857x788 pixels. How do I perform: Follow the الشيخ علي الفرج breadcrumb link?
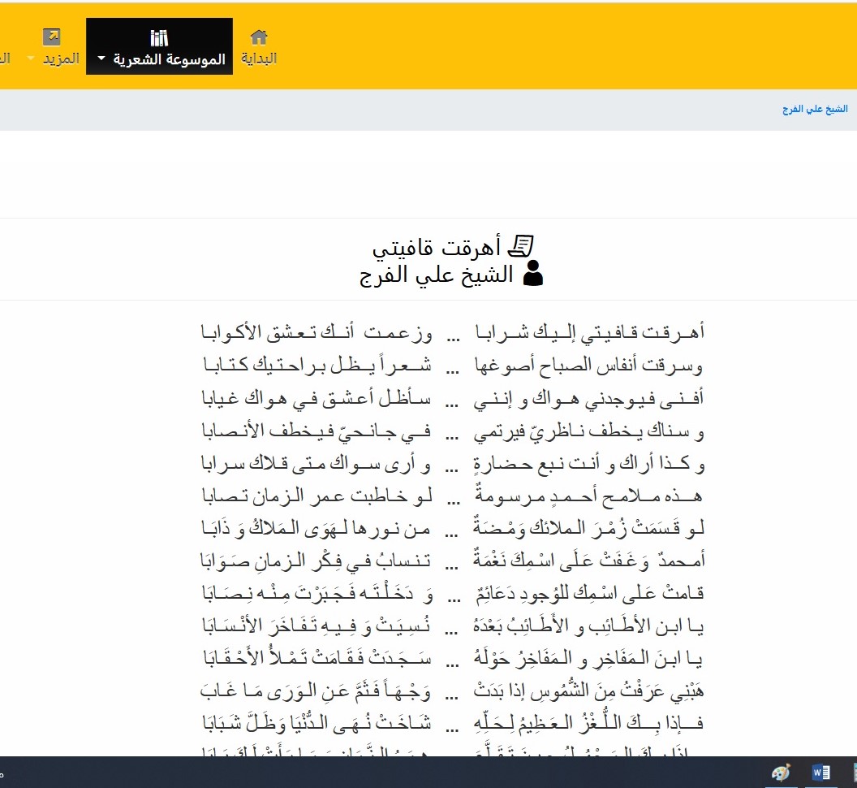click(815, 109)
